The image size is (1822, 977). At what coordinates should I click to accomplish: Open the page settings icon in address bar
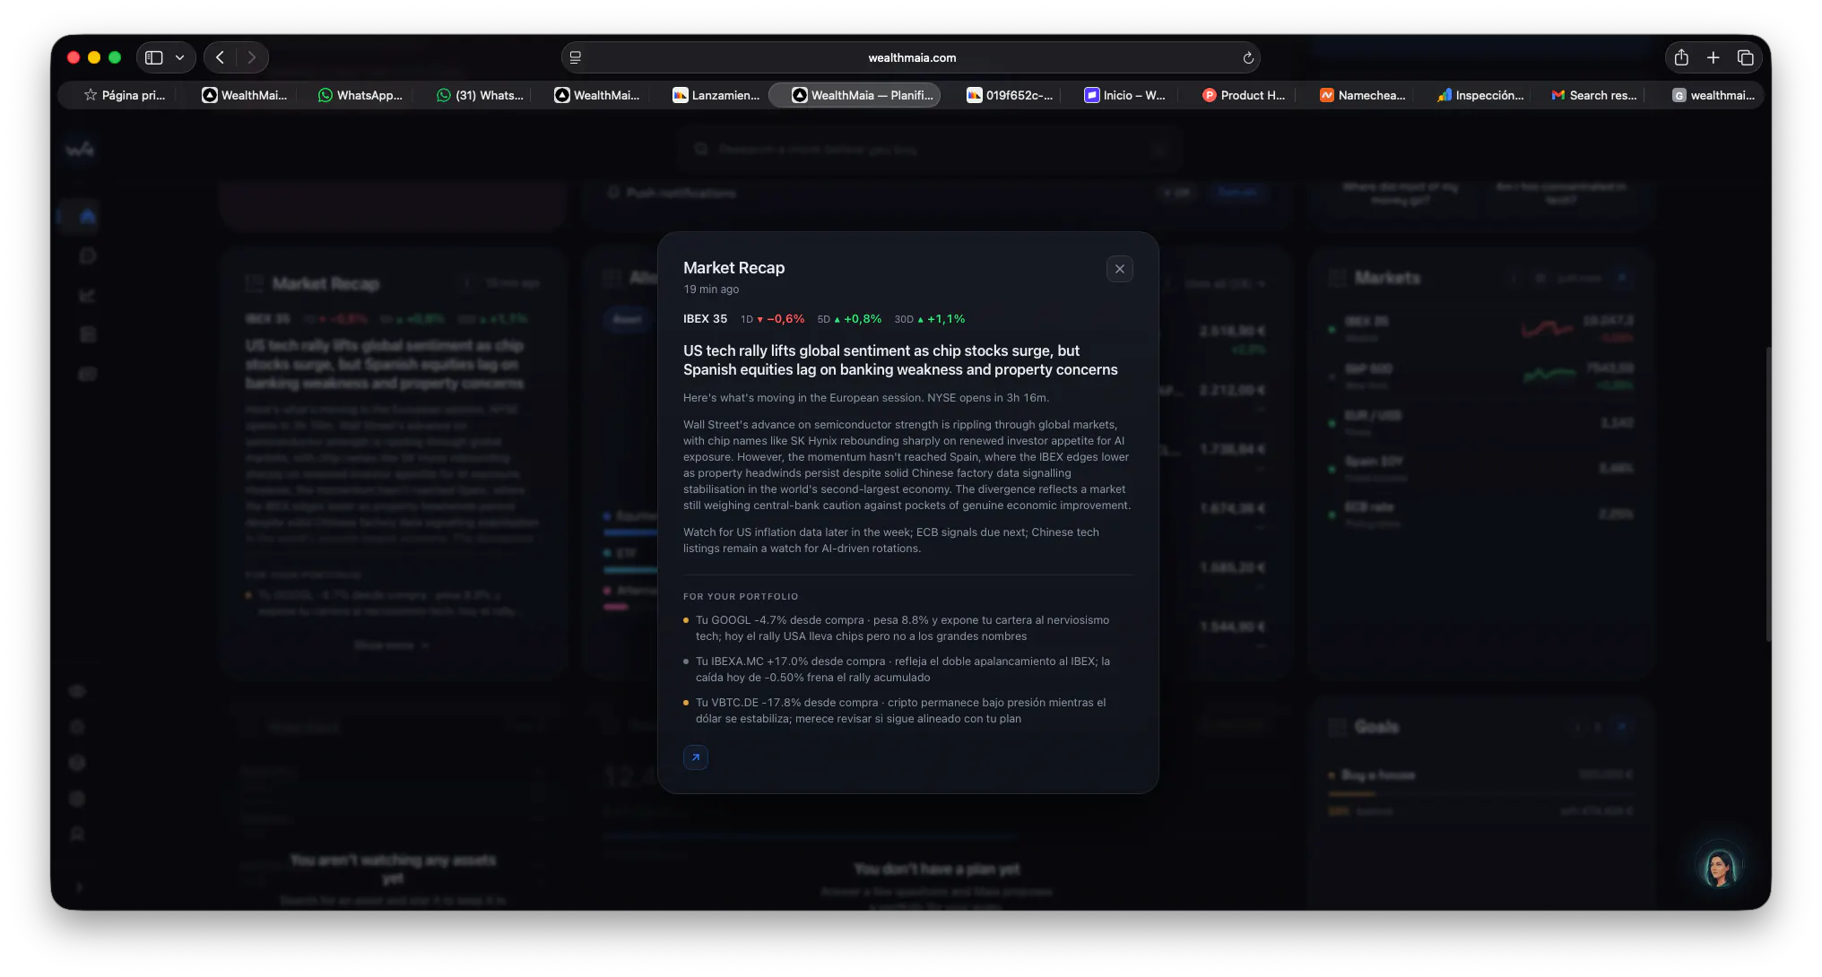576,57
